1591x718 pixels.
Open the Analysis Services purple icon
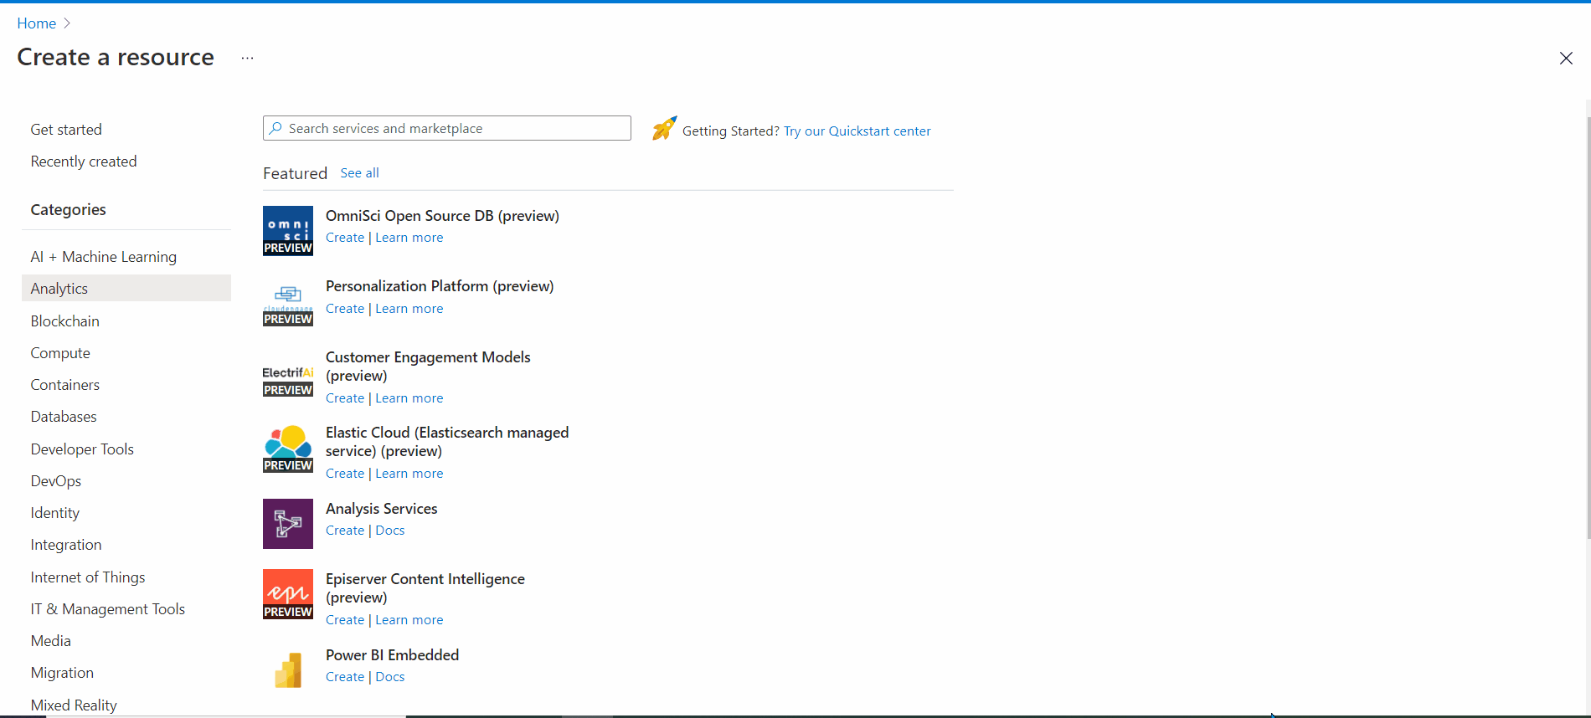click(288, 524)
